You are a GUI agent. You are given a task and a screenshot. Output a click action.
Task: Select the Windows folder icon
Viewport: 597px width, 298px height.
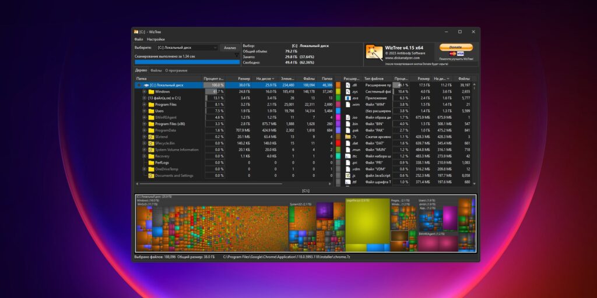tap(151, 91)
